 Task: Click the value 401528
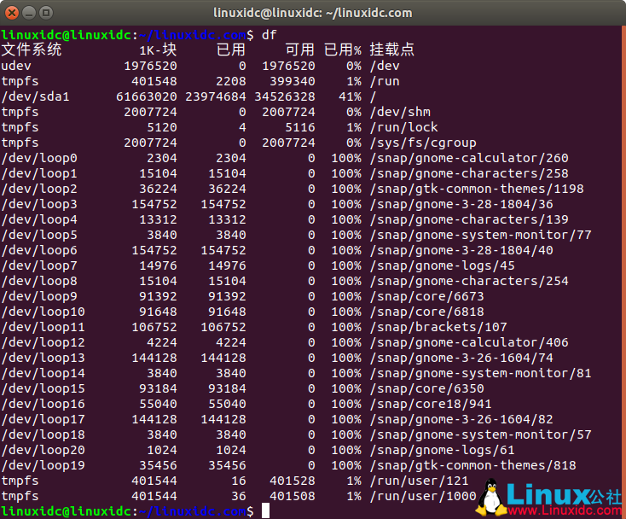coord(293,481)
